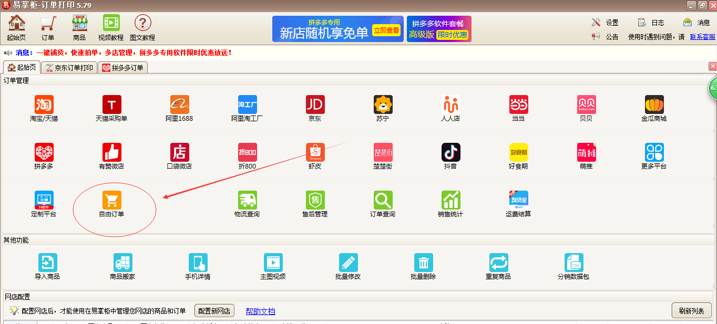Select the 有赞微店 thumbs-up icon
The height and width of the screenshot is (324, 717).
(112, 152)
